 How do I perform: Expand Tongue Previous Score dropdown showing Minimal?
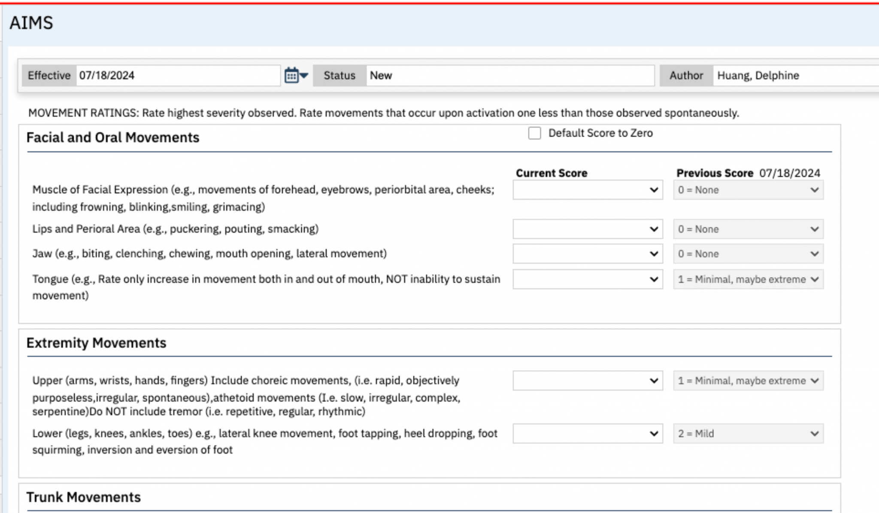click(748, 279)
